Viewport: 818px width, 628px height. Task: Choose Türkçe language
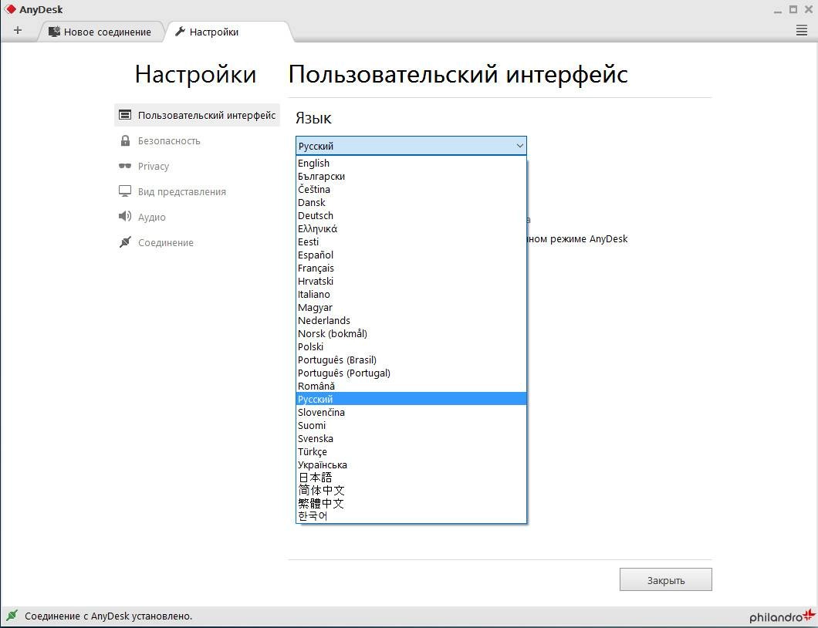point(411,451)
